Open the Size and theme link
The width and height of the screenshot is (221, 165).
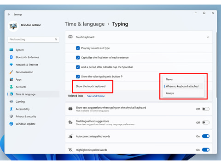click(x=96, y=96)
